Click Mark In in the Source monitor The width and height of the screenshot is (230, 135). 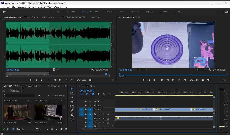tap(36, 80)
